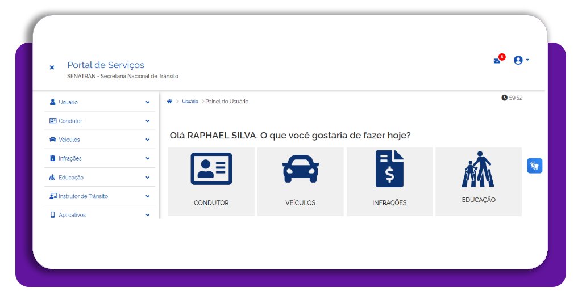582x304 pixels.
Task: Open Instrutor de Trânsito sidebar item
Action: click(x=82, y=196)
